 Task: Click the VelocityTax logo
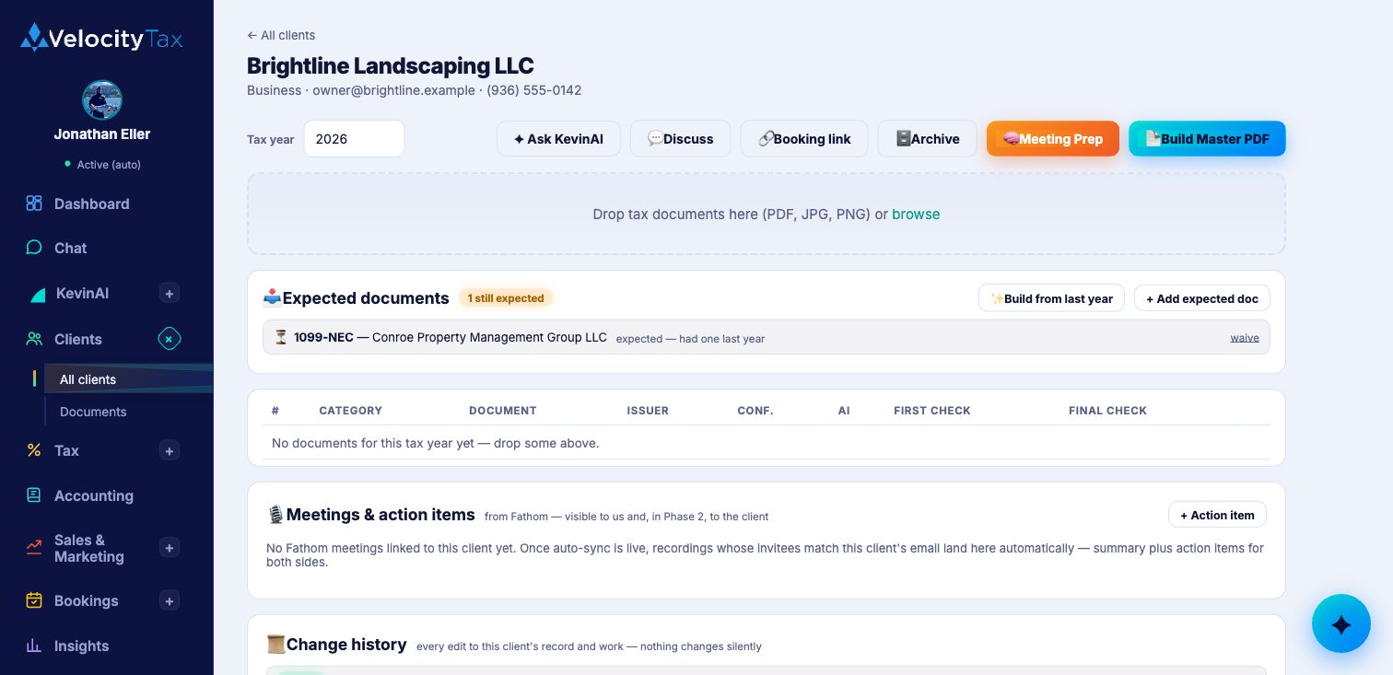click(101, 38)
